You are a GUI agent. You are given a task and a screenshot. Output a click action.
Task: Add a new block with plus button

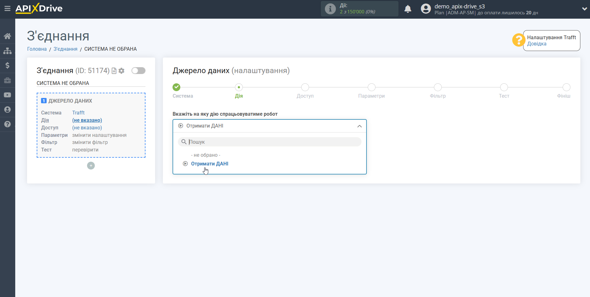tap(91, 166)
